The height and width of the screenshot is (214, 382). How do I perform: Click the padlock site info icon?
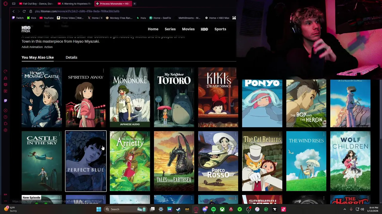[x=30, y=11]
